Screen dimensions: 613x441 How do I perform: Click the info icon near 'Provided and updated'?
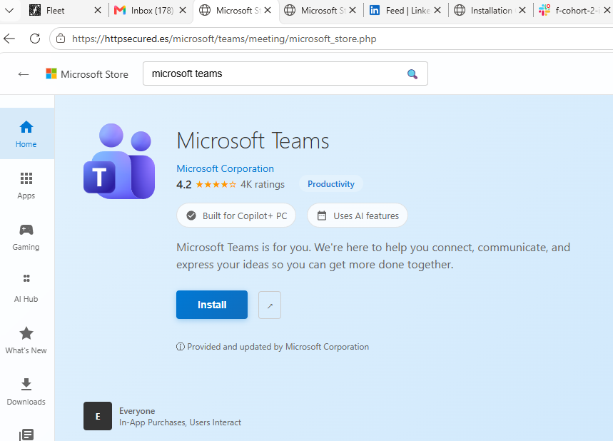pos(181,347)
